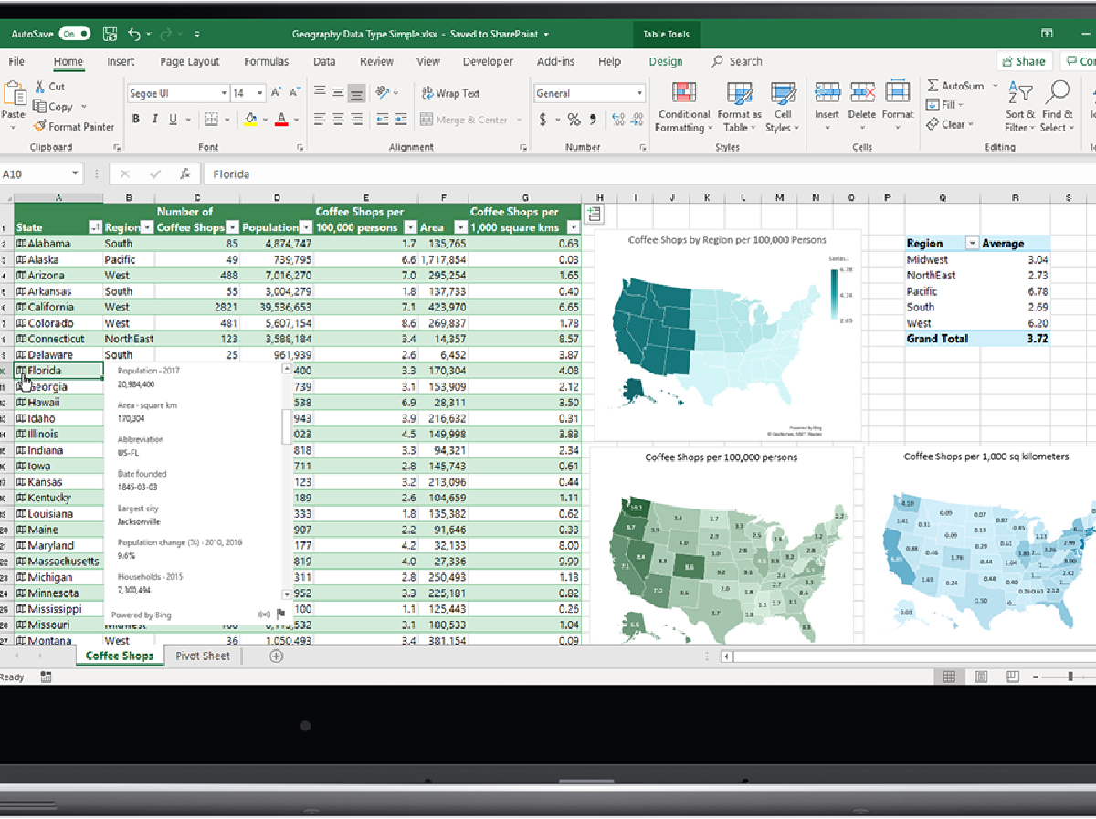Viewport: 1096px width, 819px height.
Task: Click the Merge & Center button
Action: (464, 120)
